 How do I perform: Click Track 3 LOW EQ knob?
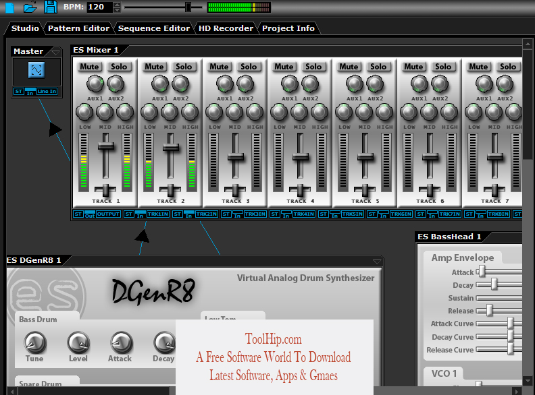214,112
